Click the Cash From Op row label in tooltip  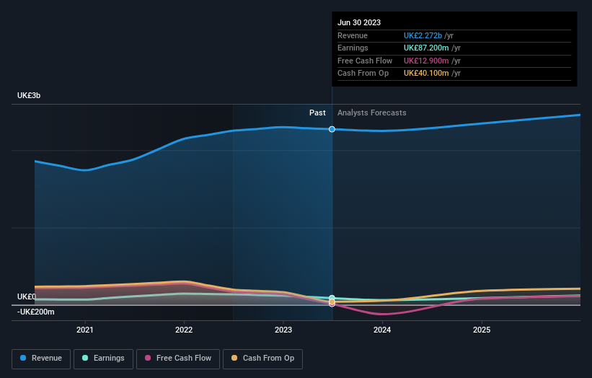(363, 74)
